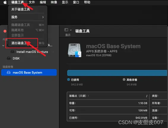Click the 1.16 GB capacity value
Image resolution: width=168 pixels, height=128 pixels.
tap(143, 103)
